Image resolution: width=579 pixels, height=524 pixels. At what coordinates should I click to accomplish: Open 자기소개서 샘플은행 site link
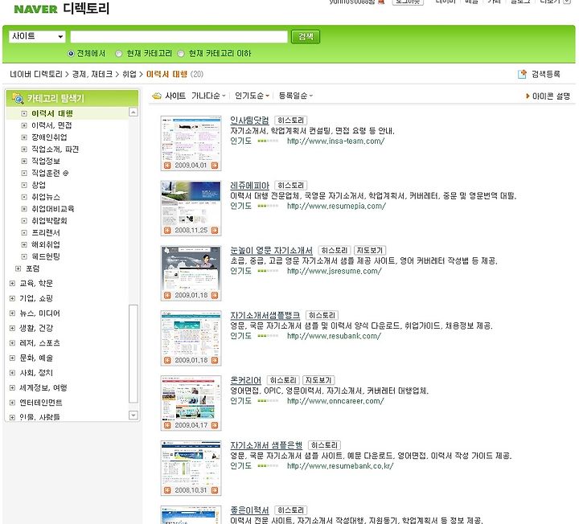(x=266, y=445)
